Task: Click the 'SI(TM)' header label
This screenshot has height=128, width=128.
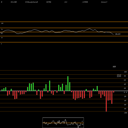Action: click(49, 2)
